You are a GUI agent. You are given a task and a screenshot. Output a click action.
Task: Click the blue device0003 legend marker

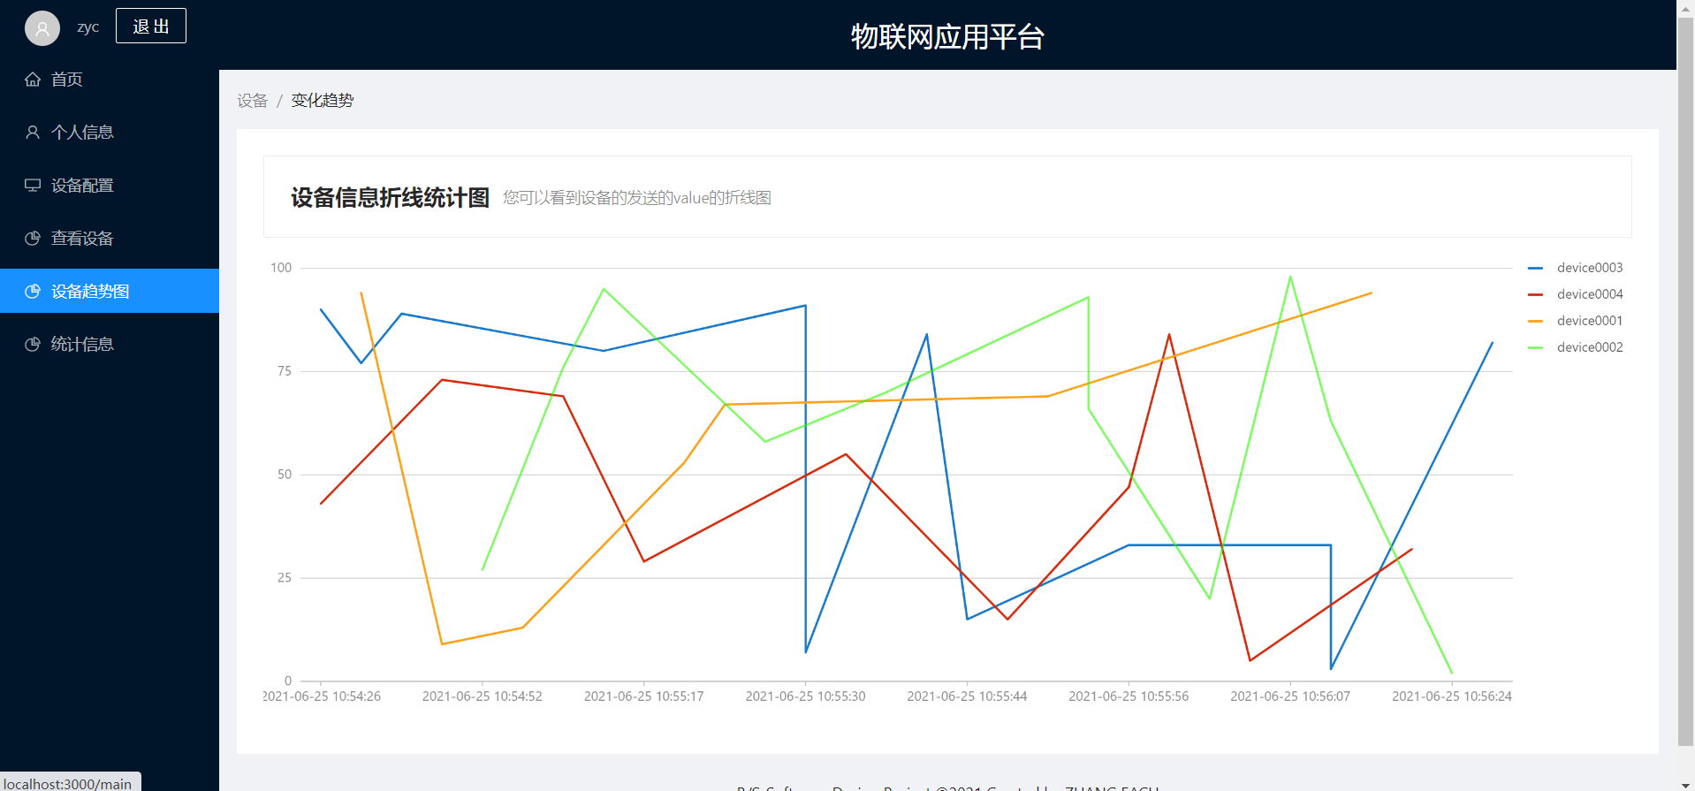[x=1535, y=268]
